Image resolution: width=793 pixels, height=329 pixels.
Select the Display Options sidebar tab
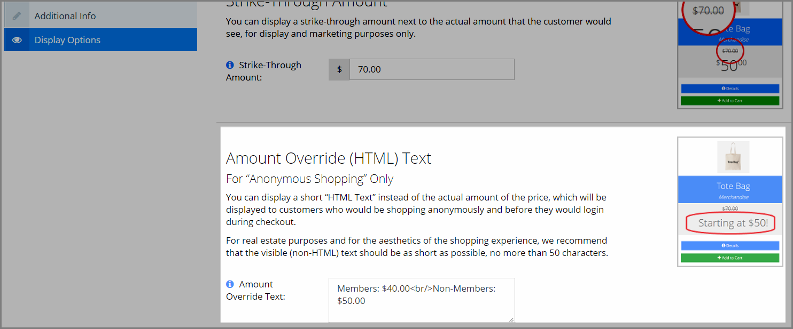pyautogui.click(x=101, y=40)
